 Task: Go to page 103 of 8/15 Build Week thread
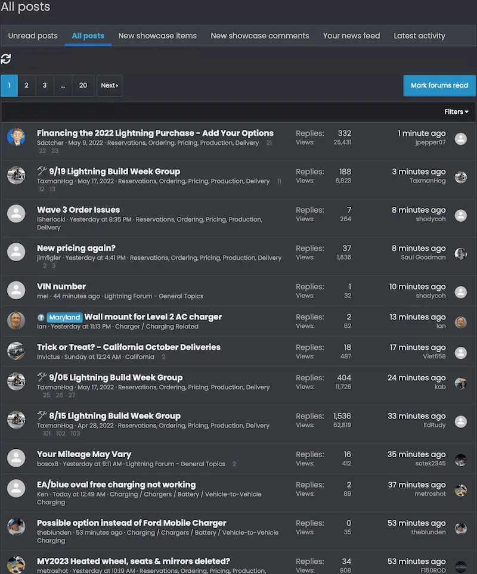point(75,434)
